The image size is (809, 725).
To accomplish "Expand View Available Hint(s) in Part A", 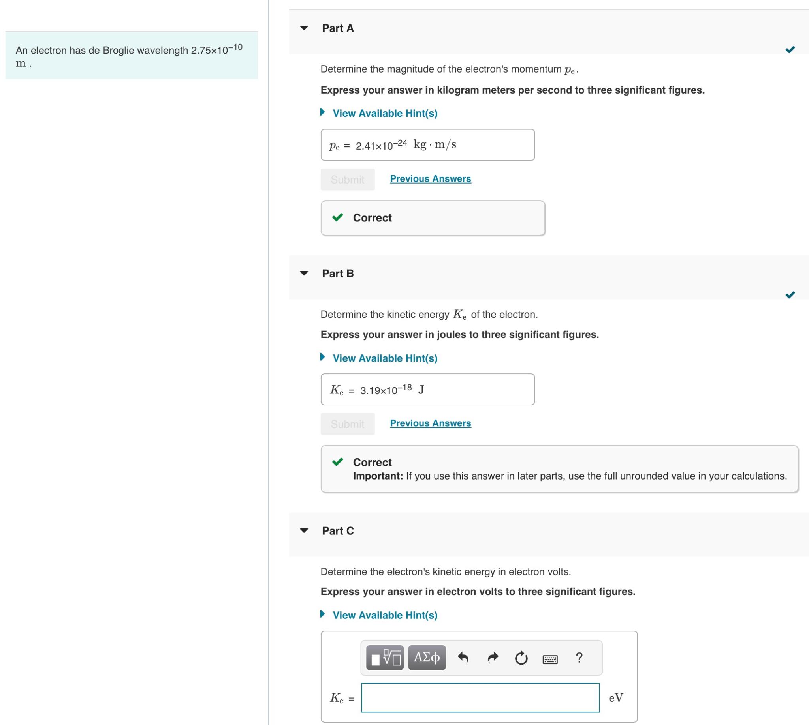I will tap(384, 114).
